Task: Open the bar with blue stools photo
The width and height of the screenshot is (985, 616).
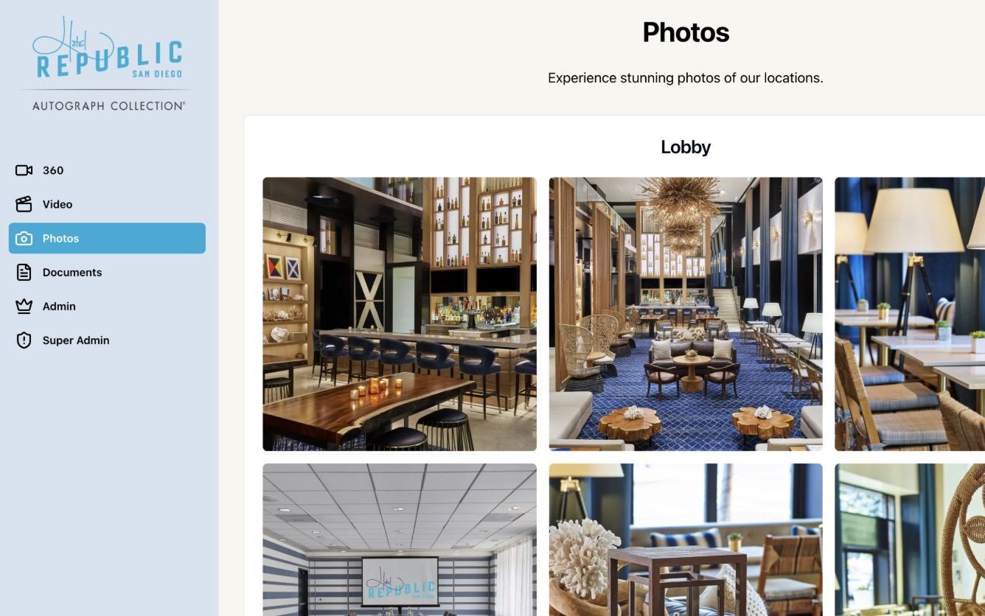Action: 400,314
